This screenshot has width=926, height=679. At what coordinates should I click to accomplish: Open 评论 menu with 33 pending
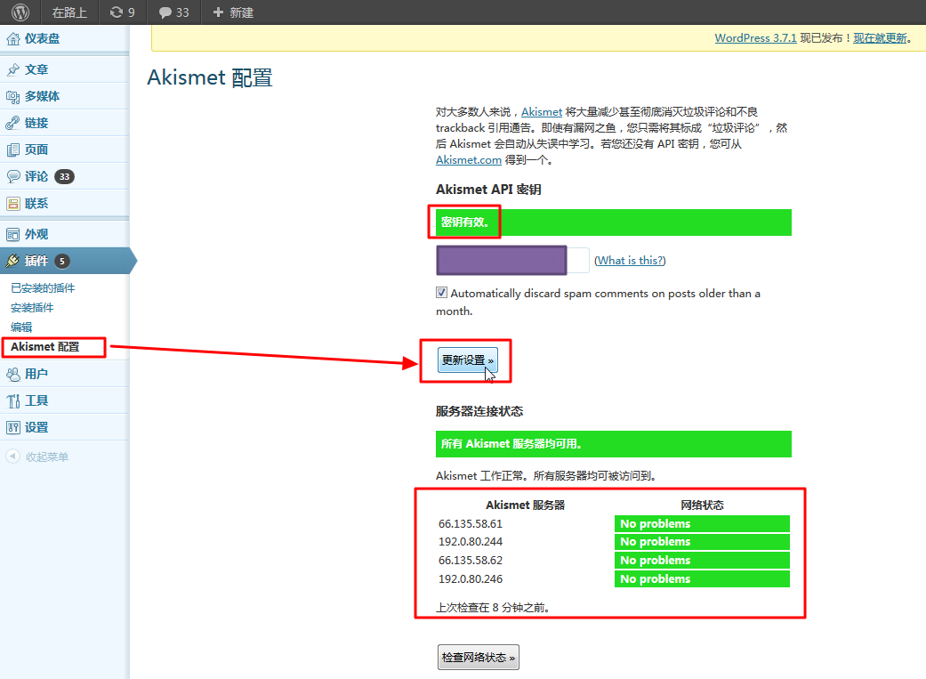pyautogui.click(x=65, y=176)
